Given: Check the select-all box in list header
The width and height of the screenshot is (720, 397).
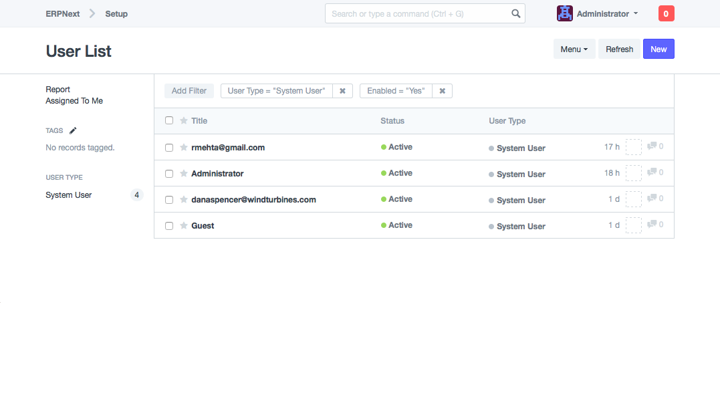Looking at the screenshot, I should pos(168,120).
